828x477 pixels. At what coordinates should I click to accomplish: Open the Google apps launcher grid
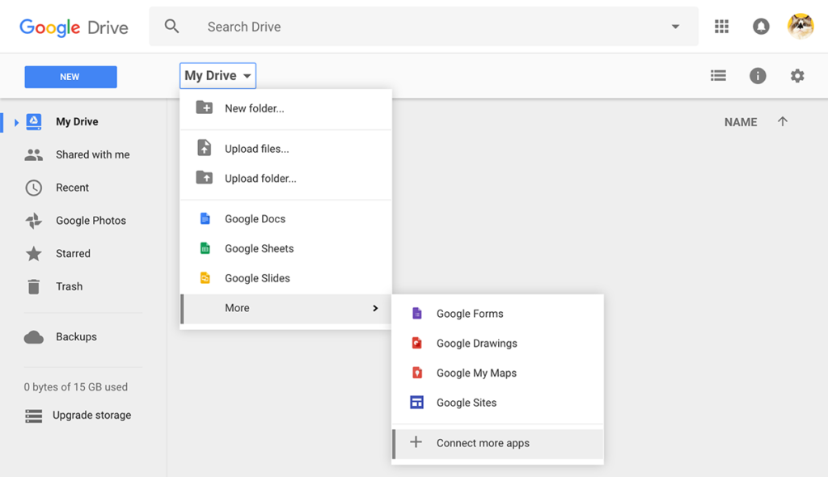click(x=721, y=26)
